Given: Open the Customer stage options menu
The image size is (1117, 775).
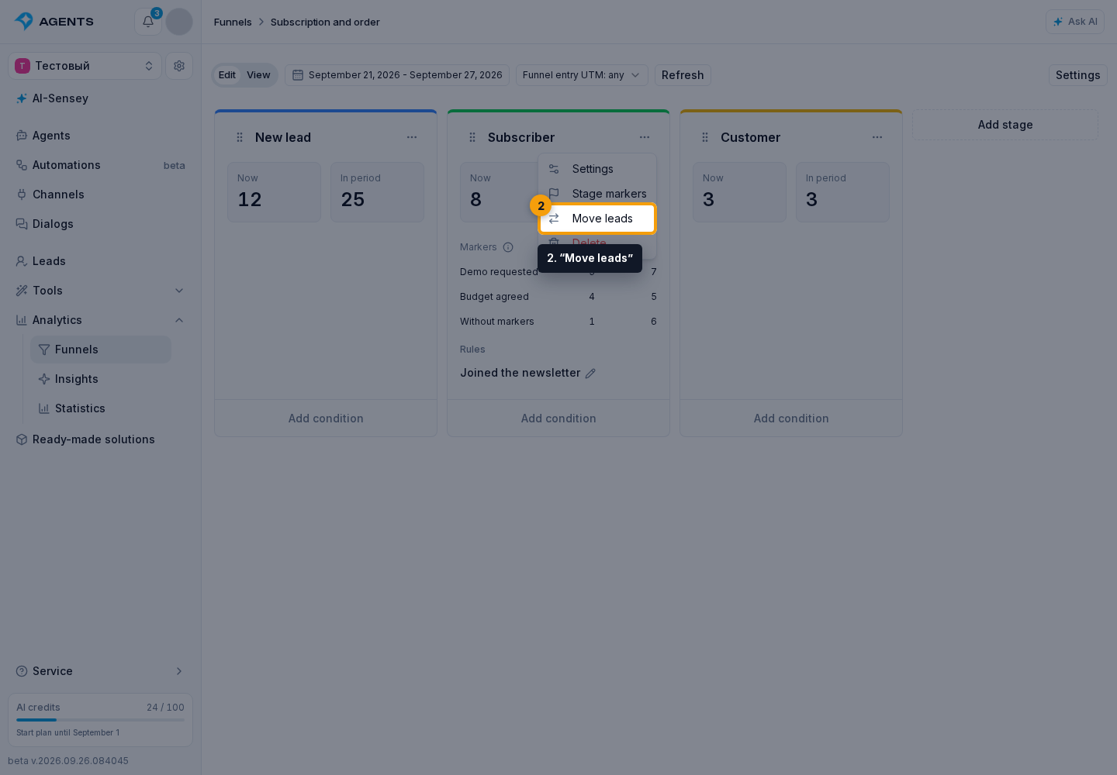Looking at the screenshot, I should click(x=877, y=137).
